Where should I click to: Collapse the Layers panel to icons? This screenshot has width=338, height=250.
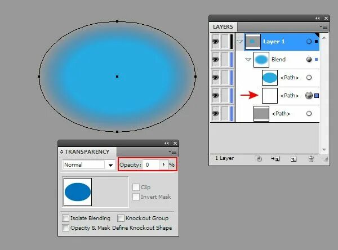tap(318, 19)
